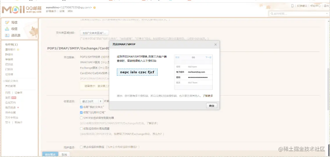Open 收件箱(1) folder
330x157 pixels.
click(12, 44)
